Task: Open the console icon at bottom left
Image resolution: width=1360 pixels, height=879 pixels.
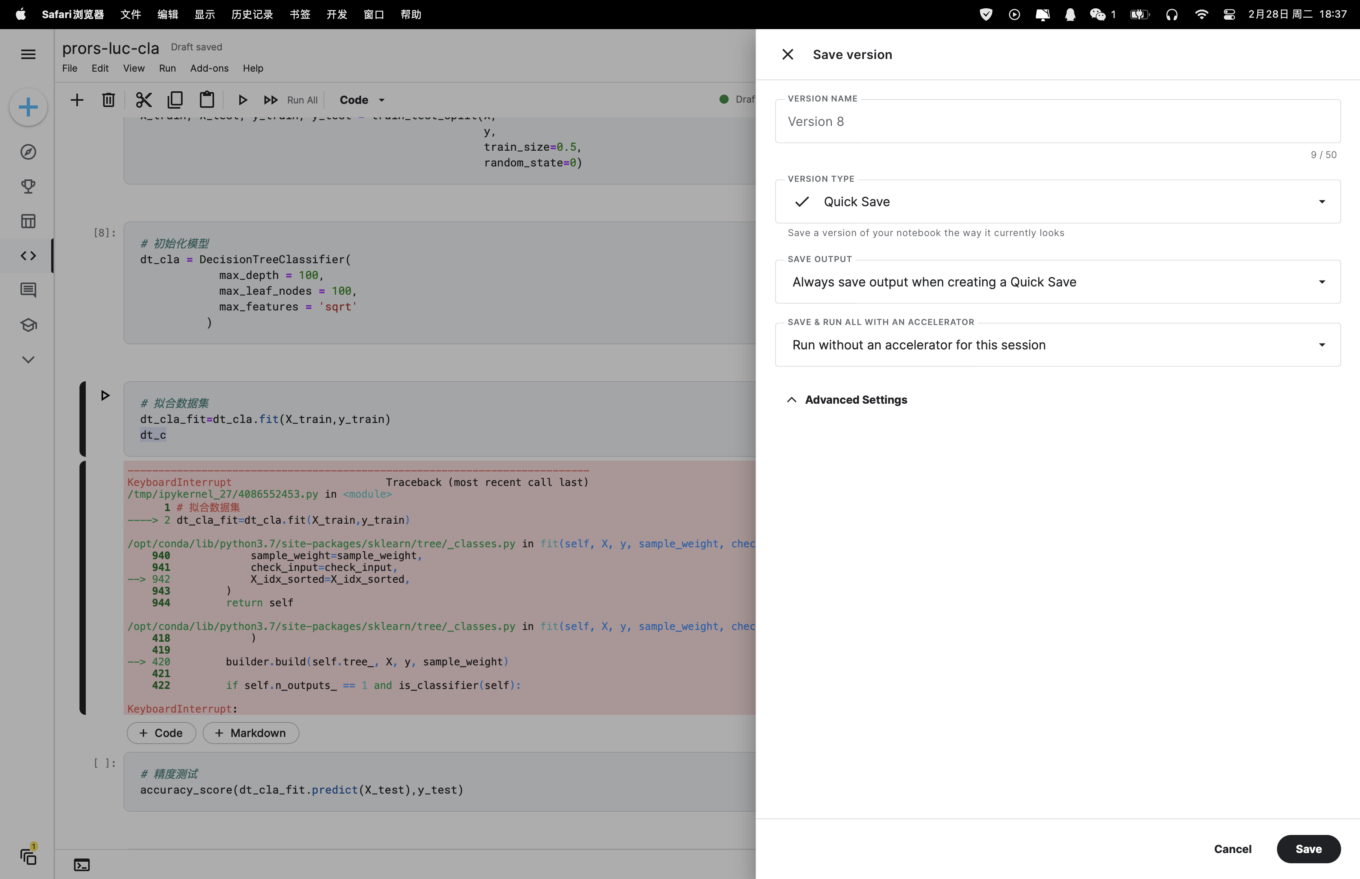Action: coord(81,865)
